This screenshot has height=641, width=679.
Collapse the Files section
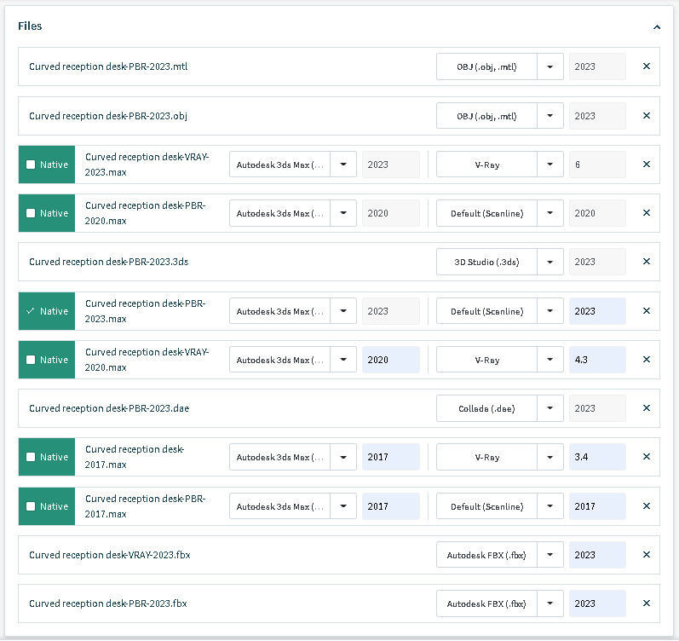tap(657, 27)
